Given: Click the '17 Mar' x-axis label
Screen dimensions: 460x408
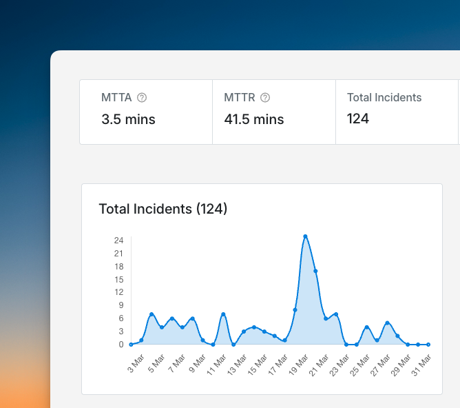Looking at the screenshot, I should pyautogui.click(x=278, y=365).
